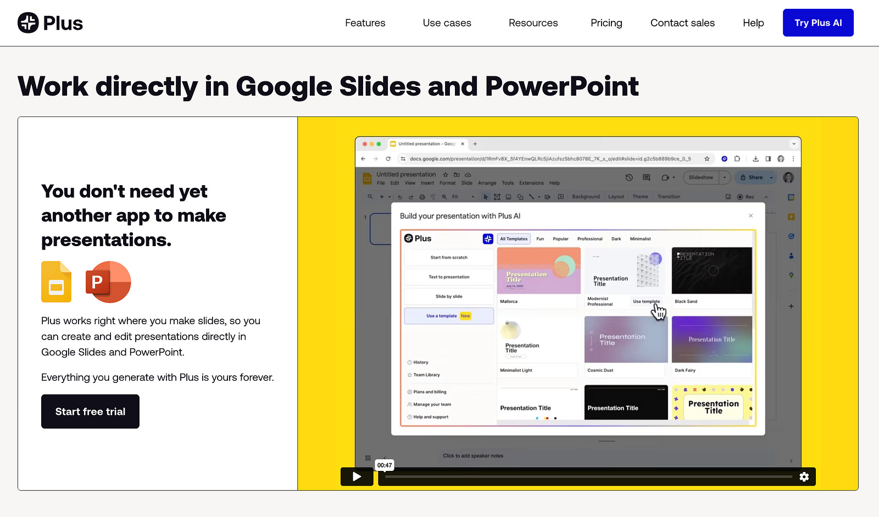Select the Fun templates tab
This screenshot has width=879, height=517.
540,239
